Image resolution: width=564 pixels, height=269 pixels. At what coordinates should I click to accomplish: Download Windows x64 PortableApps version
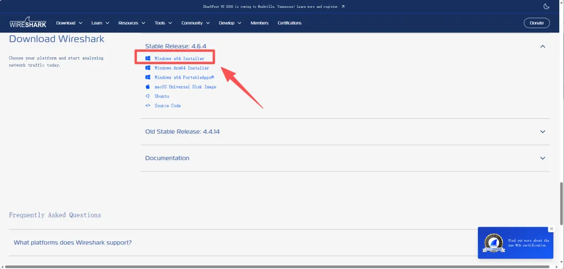[x=184, y=77]
